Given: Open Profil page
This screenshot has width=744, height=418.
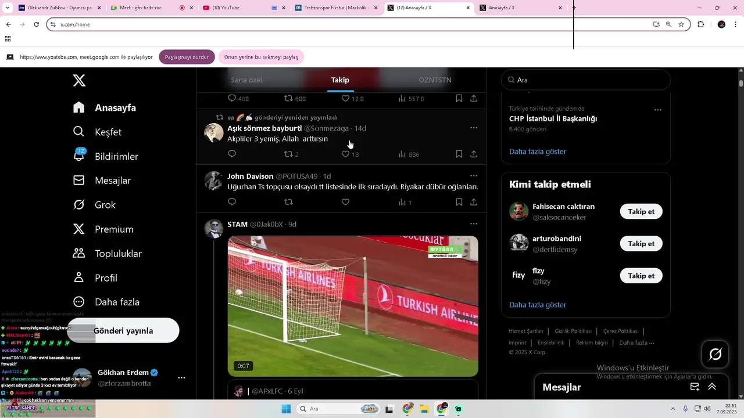Looking at the screenshot, I should (x=95, y=278).
